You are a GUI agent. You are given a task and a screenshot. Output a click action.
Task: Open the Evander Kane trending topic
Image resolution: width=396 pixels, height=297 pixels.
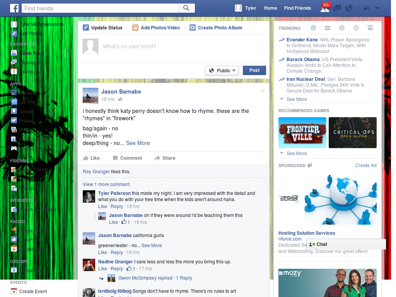pos(302,40)
